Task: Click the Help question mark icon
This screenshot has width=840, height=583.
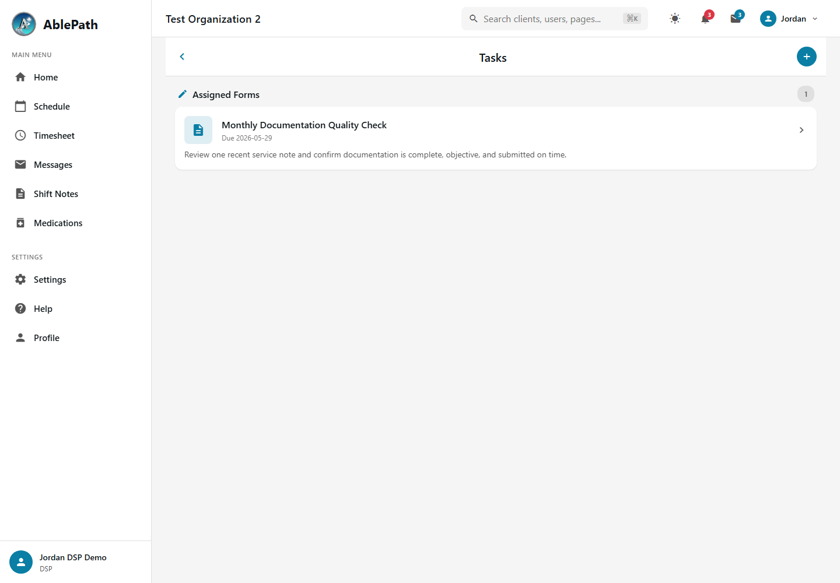Action: [x=20, y=308]
